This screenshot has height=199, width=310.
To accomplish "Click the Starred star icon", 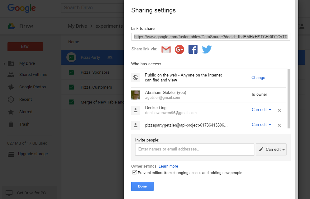I will (11, 112).
